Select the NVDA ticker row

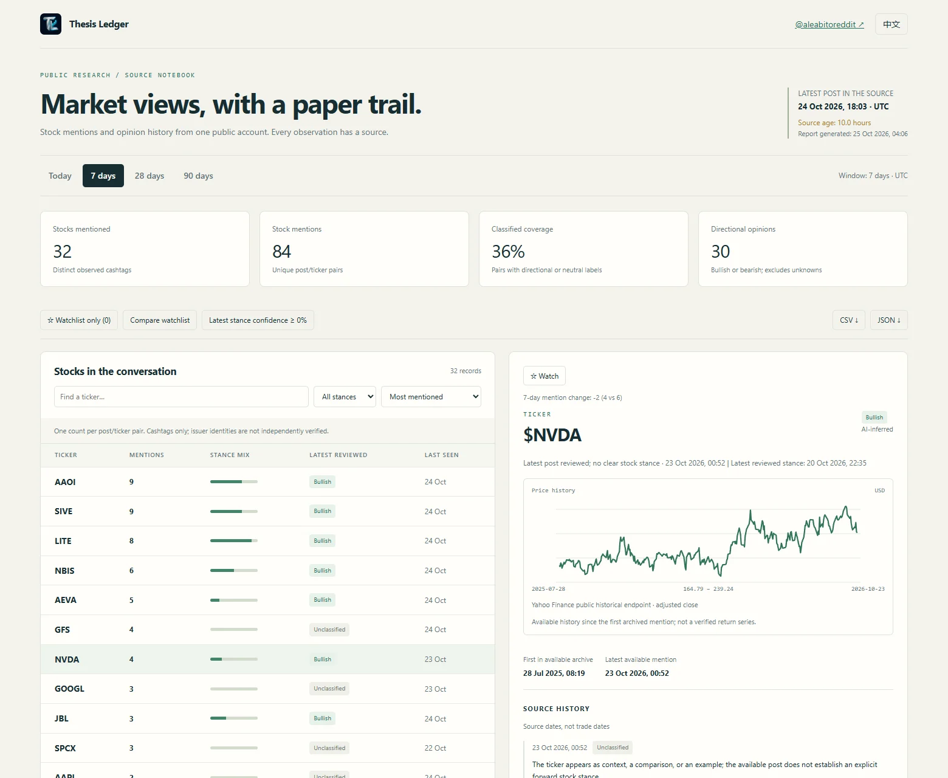coord(267,659)
